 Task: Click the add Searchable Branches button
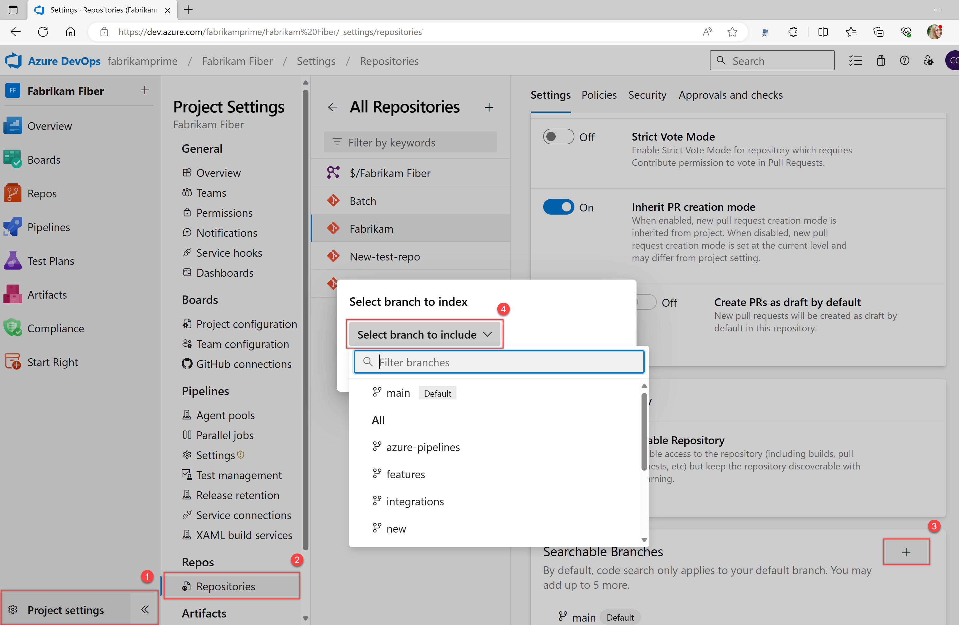coord(906,552)
